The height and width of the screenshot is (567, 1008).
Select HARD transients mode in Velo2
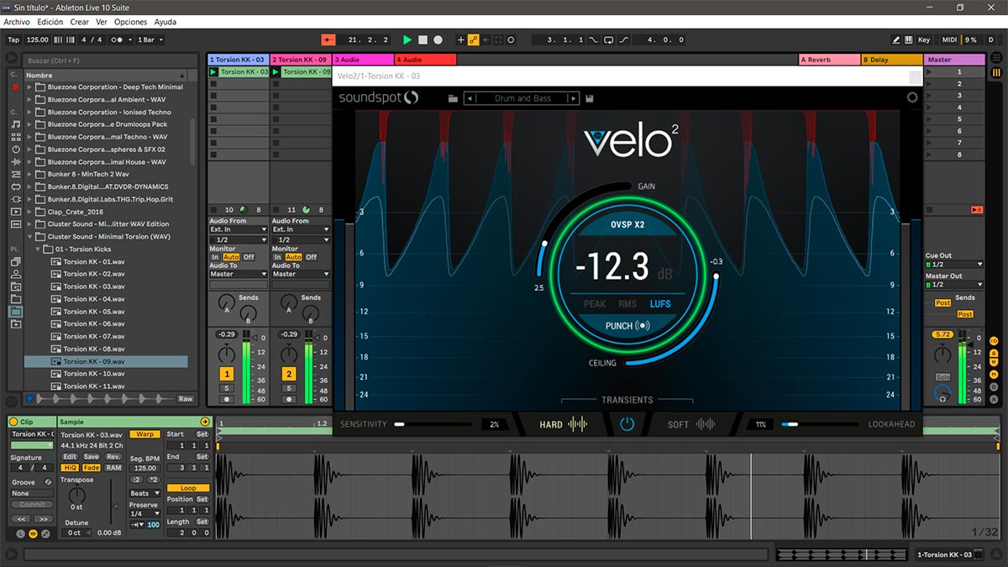pos(563,424)
